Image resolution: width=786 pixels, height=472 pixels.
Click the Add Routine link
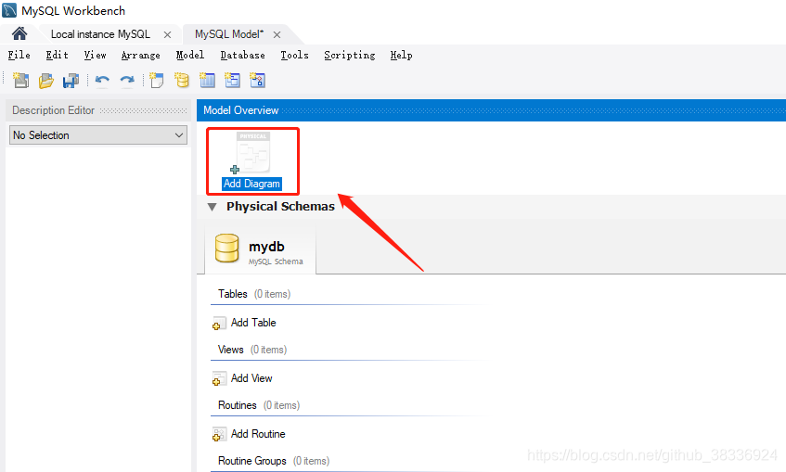pyautogui.click(x=258, y=434)
